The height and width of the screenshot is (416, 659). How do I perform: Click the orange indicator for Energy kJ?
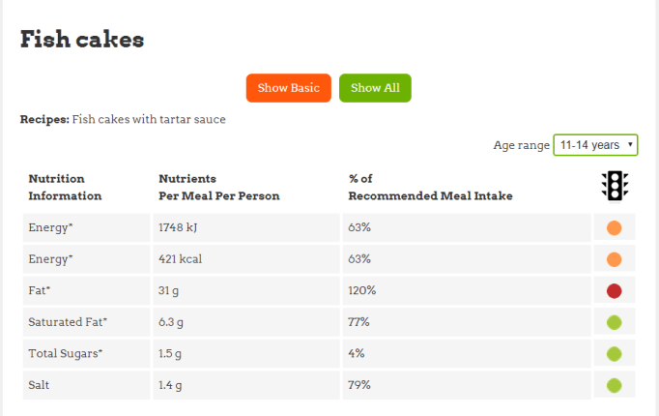tap(614, 229)
